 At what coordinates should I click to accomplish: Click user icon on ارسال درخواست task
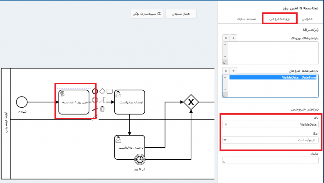click(x=118, y=94)
